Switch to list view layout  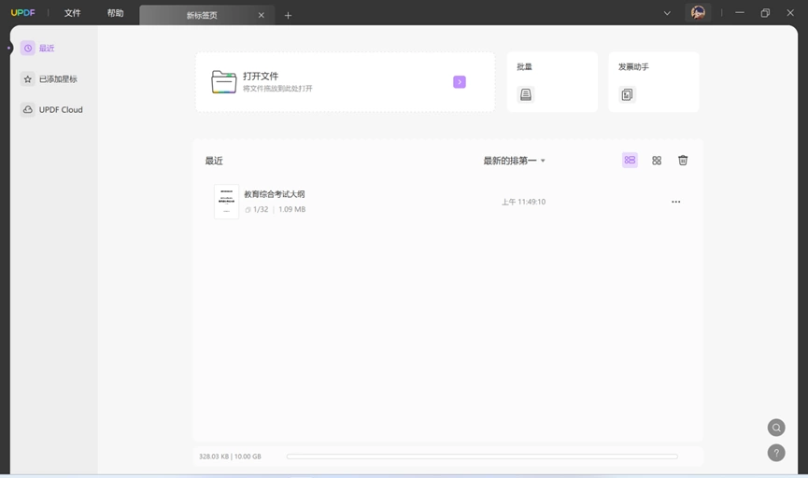pyautogui.click(x=630, y=161)
